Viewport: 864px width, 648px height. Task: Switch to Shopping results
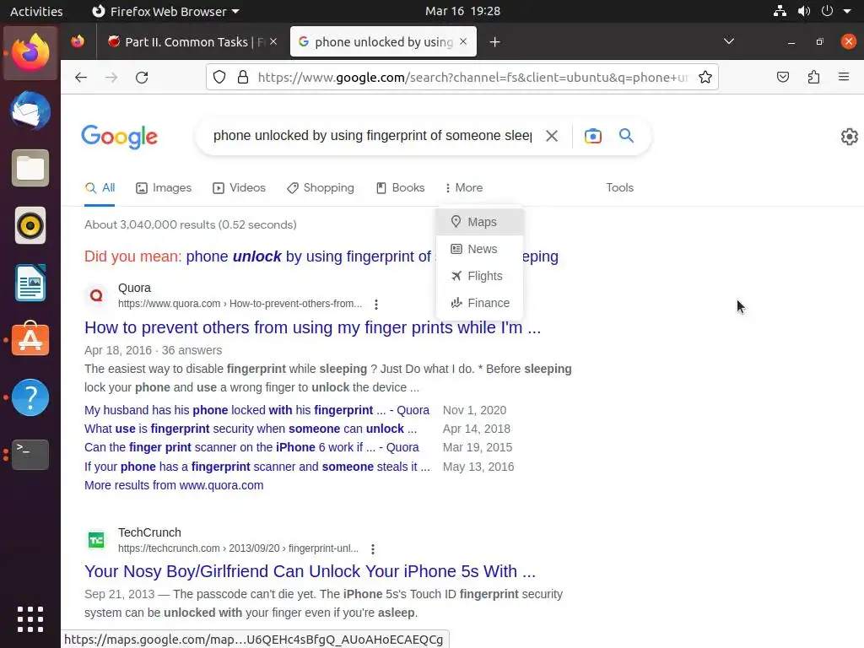321,188
